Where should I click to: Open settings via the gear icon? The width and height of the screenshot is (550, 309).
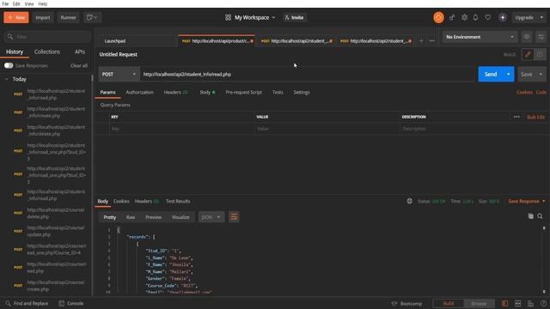point(464,17)
